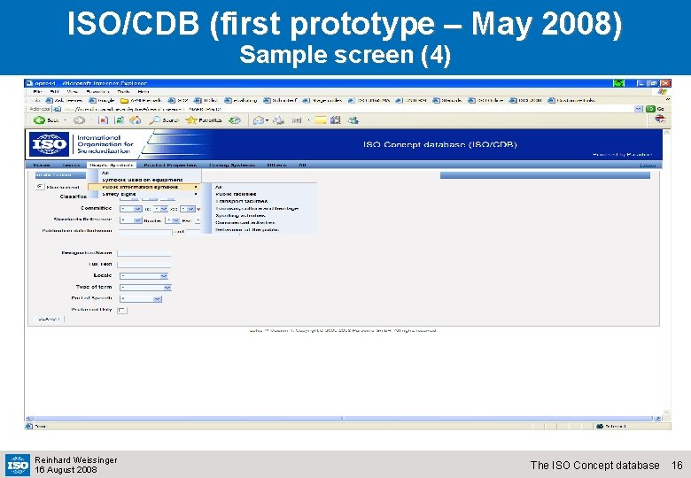The image size is (691, 478).
Task: Click the Edit page icon right of Print
Action: [x=297, y=120]
